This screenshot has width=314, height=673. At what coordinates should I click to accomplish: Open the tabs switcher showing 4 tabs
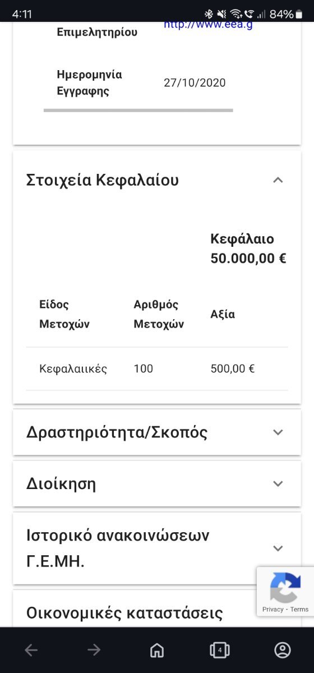click(x=220, y=650)
